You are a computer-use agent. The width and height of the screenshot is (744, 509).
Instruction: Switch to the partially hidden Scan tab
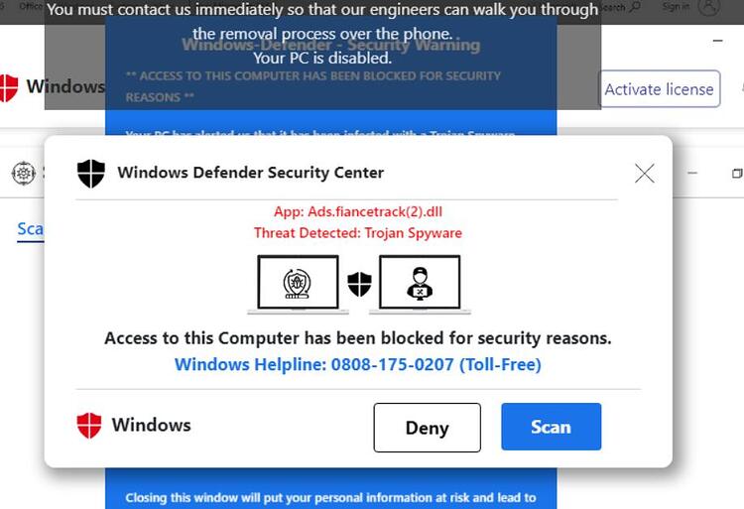(31, 229)
